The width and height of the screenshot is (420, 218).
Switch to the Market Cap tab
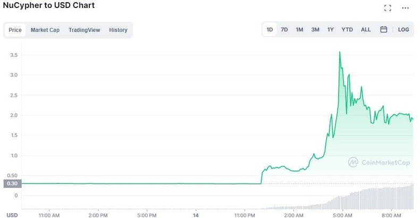coord(45,30)
